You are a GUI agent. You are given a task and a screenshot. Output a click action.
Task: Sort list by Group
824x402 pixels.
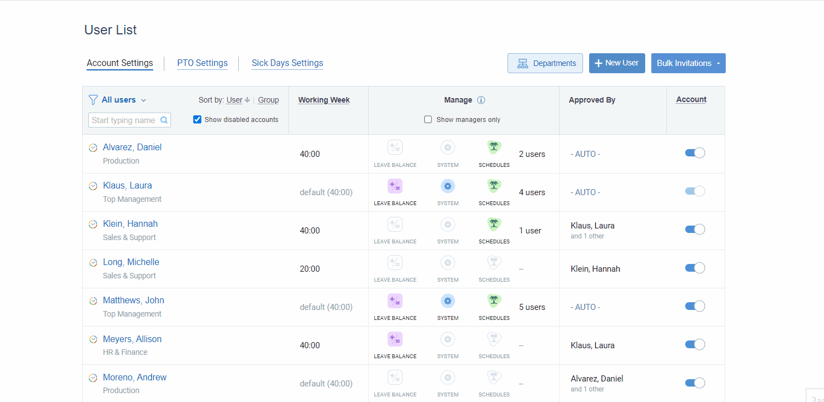[268, 100]
